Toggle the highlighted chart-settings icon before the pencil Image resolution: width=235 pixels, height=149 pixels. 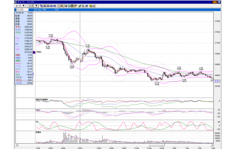(x=76, y=6)
